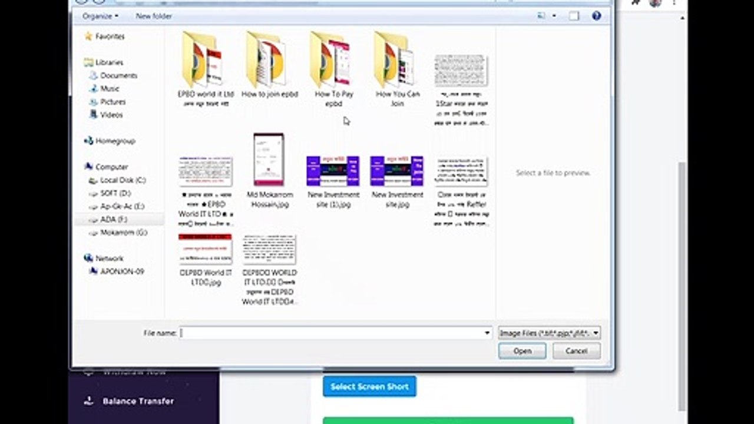Open the Music library
This screenshot has width=754, height=424.
click(x=104, y=88)
